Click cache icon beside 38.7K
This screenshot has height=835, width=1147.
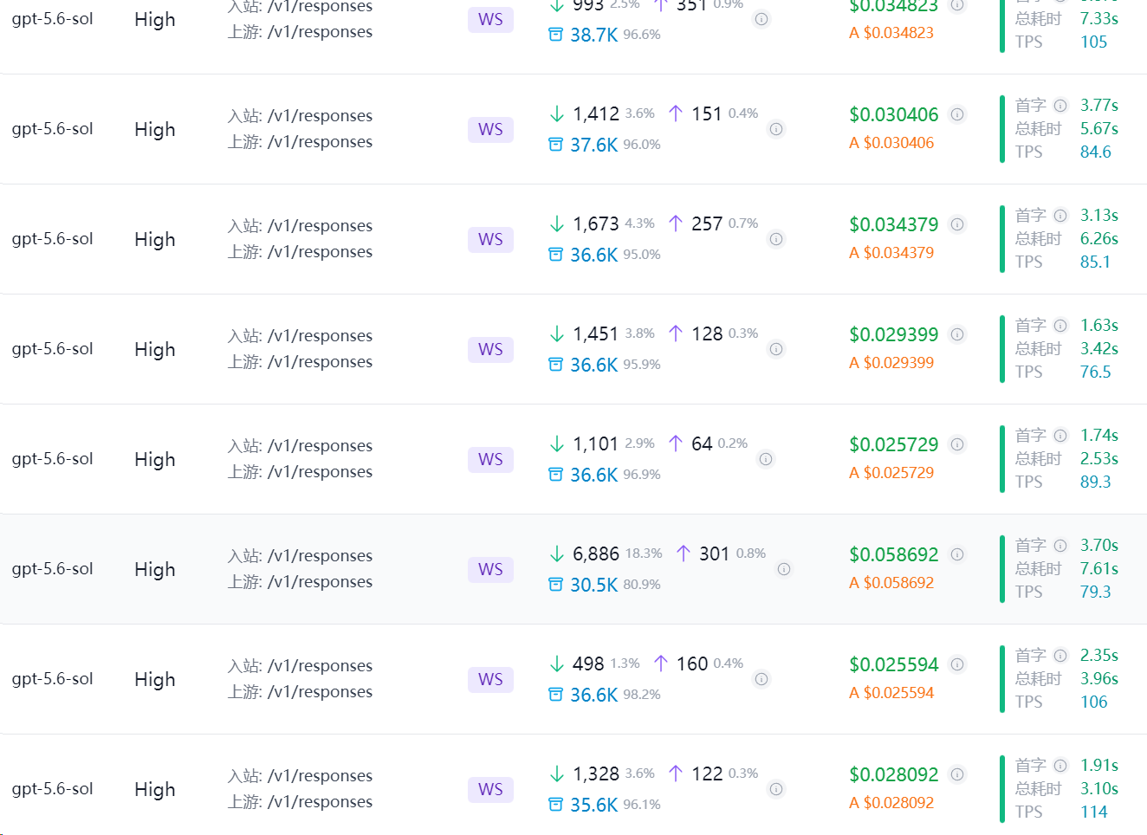(x=556, y=35)
